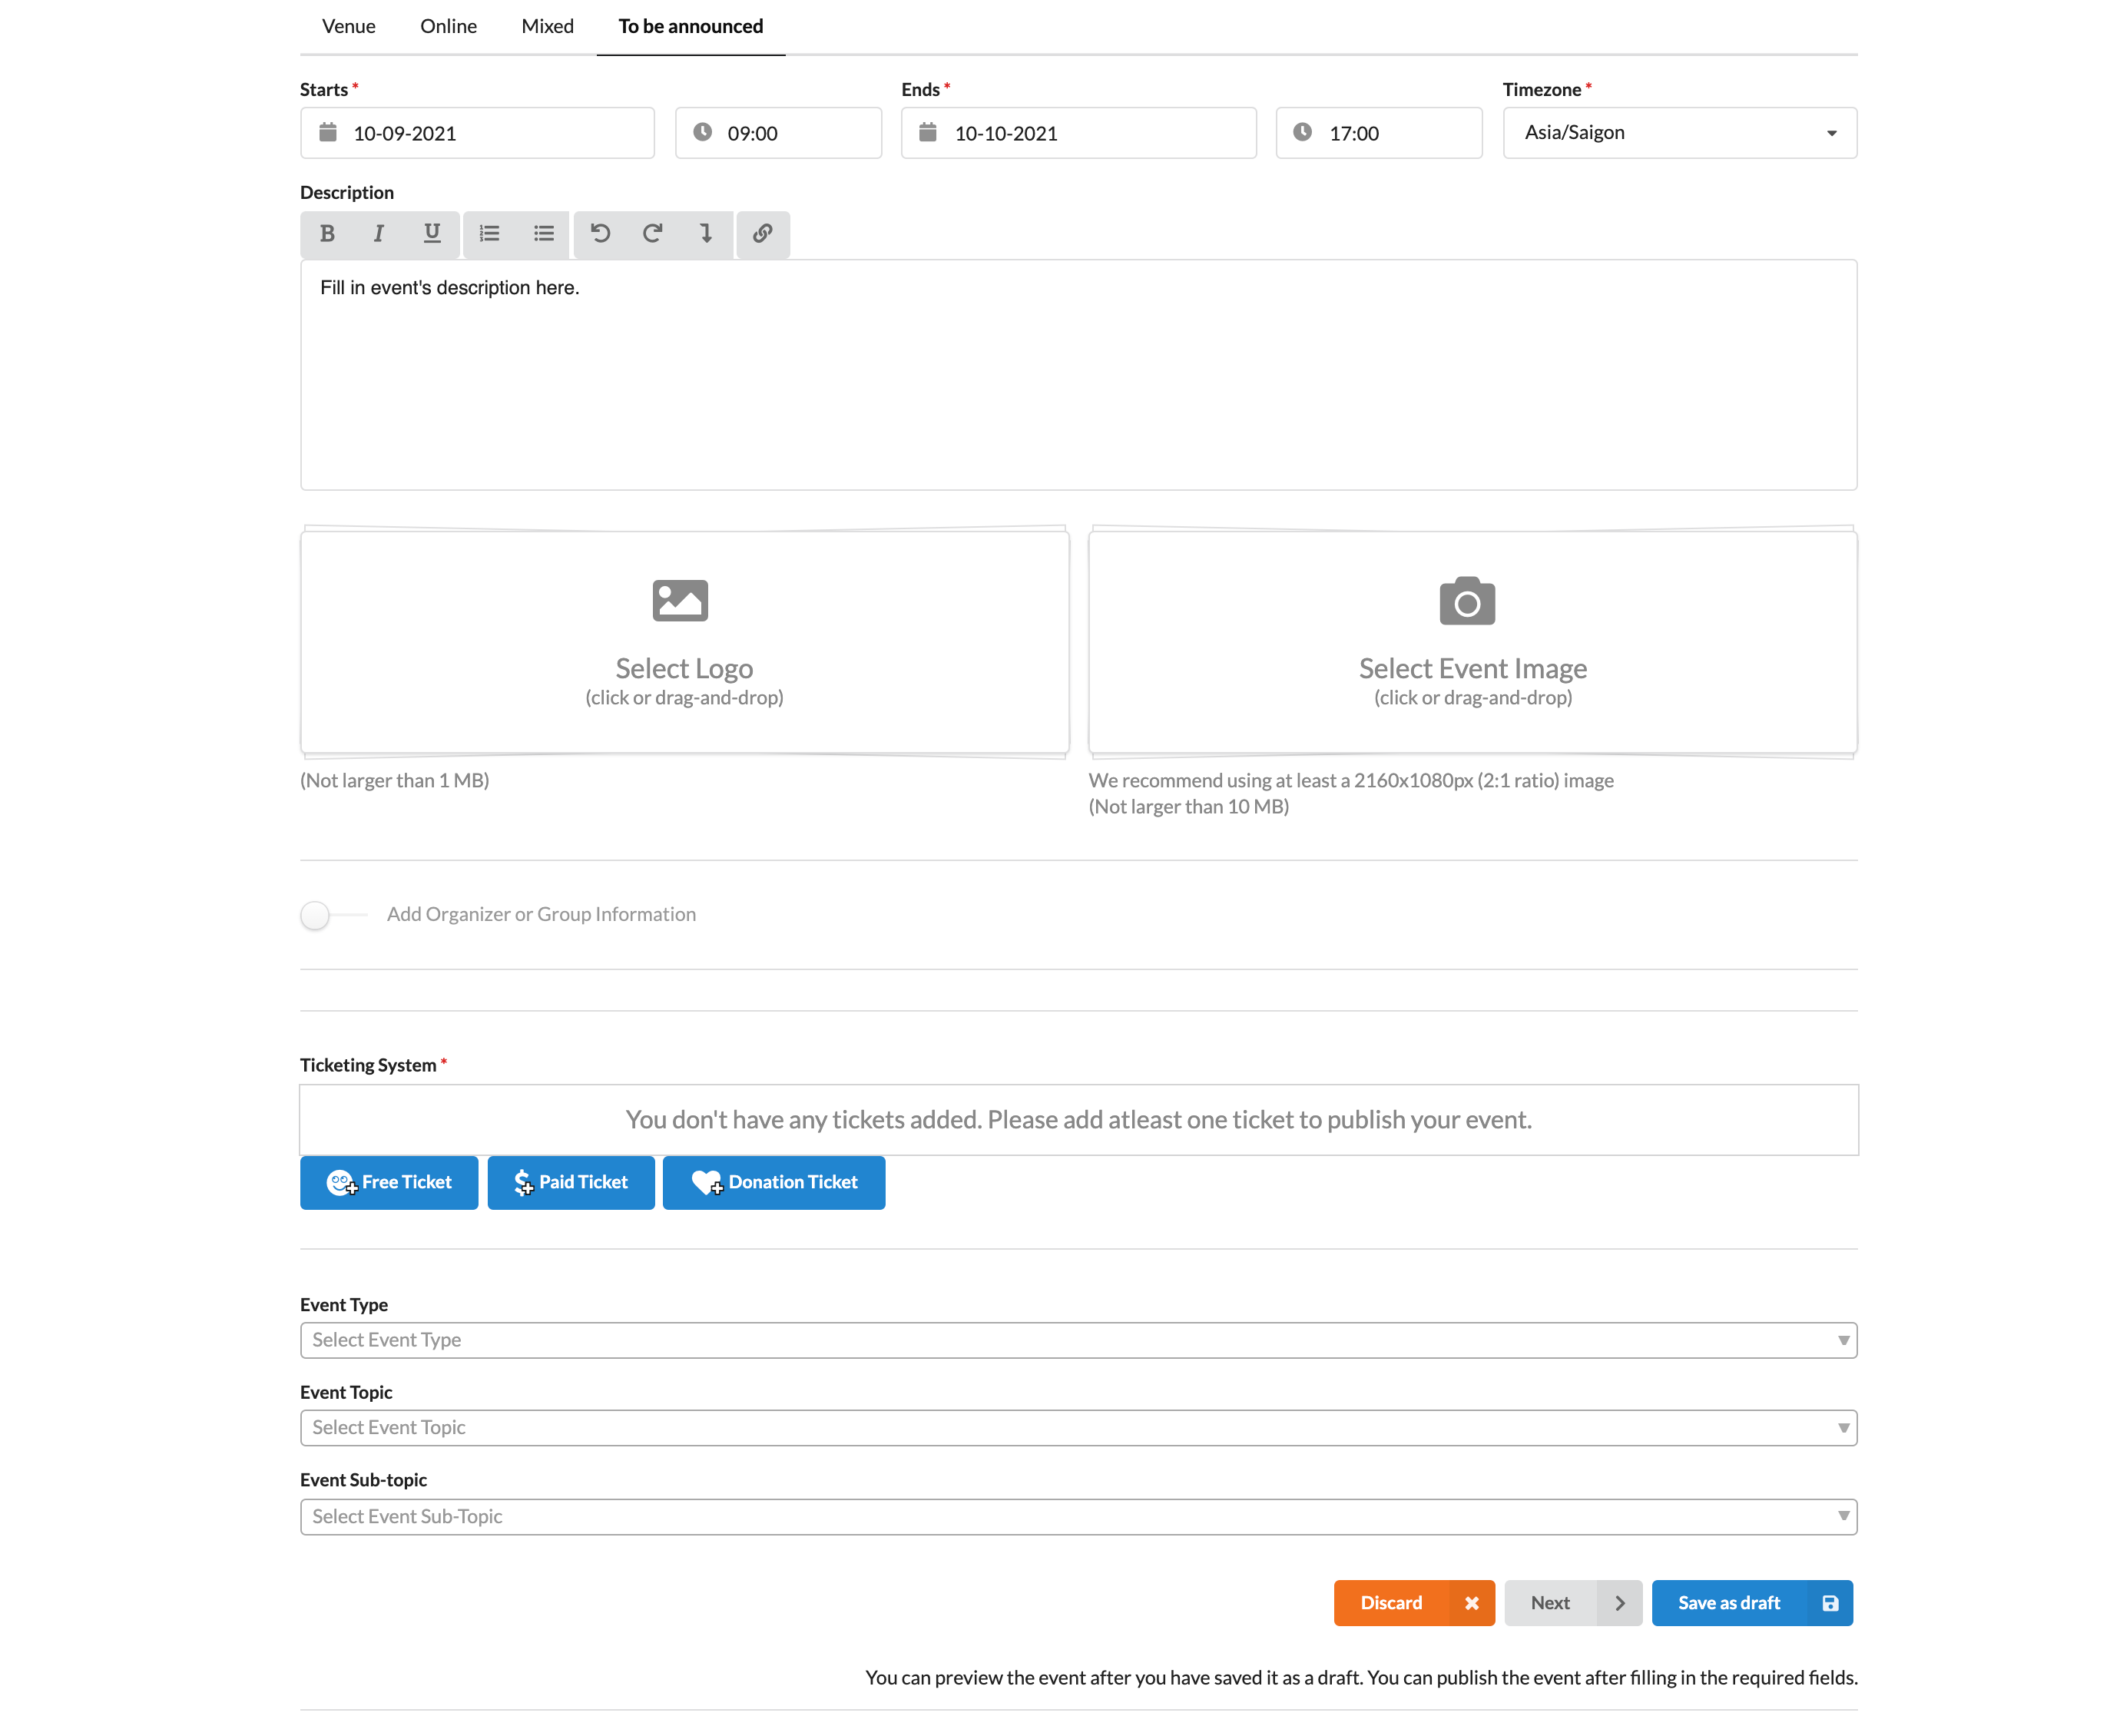Click the calendar icon in Ends date
The image size is (2110, 1736).
[x=928, y=132]
